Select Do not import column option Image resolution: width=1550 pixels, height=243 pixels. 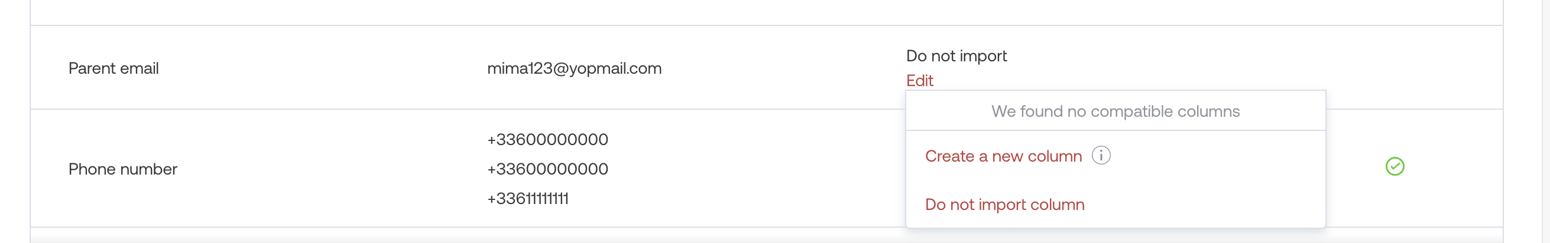[1004, 205]
